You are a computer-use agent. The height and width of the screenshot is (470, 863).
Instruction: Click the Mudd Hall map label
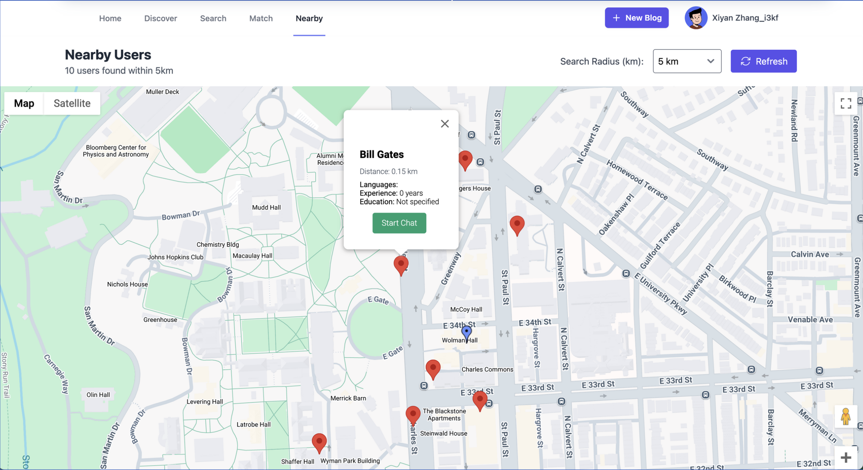(x=266, y=207)
